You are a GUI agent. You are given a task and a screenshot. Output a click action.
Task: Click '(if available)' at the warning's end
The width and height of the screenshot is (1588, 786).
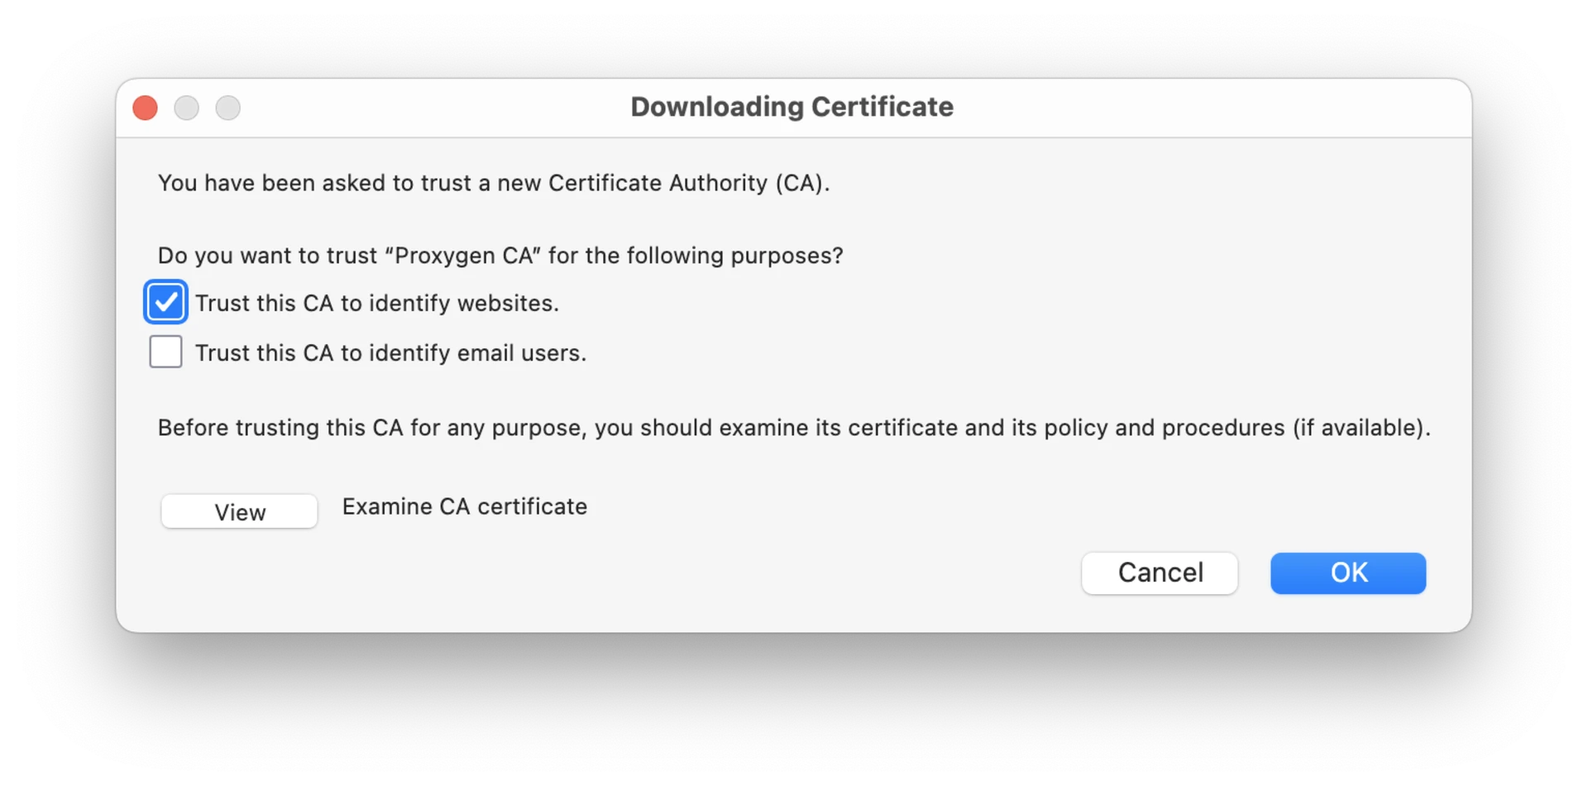point(1361,428)
